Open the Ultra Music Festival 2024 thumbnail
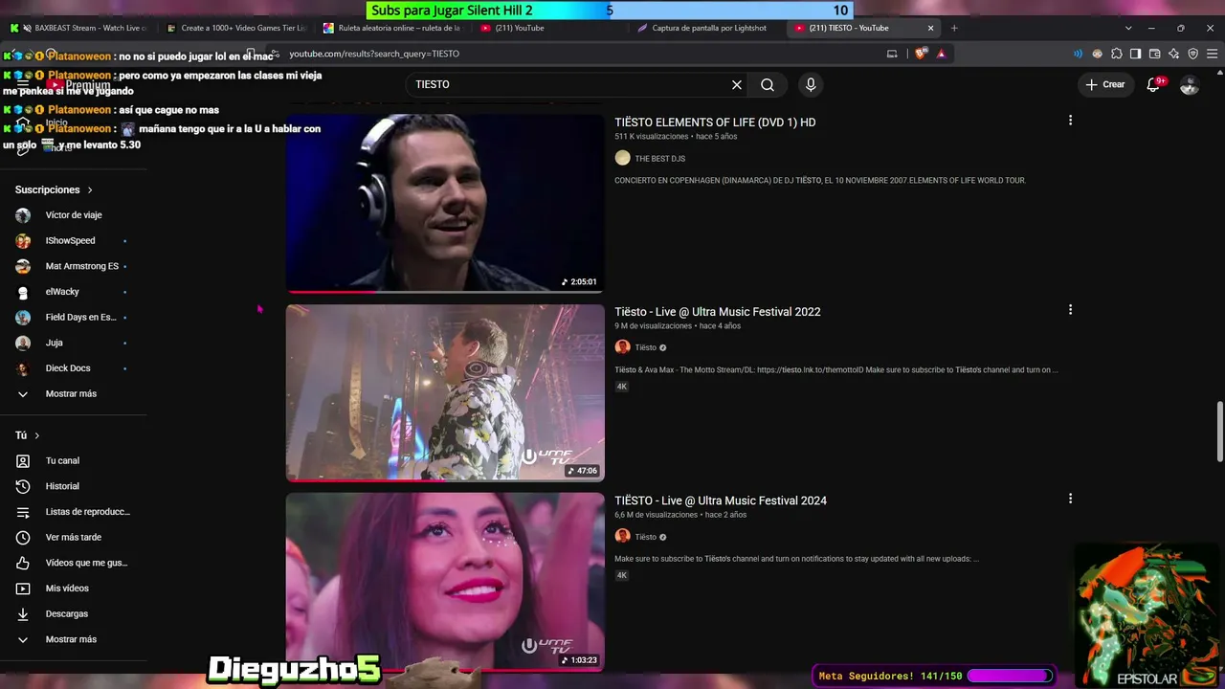 click(445, 582)
